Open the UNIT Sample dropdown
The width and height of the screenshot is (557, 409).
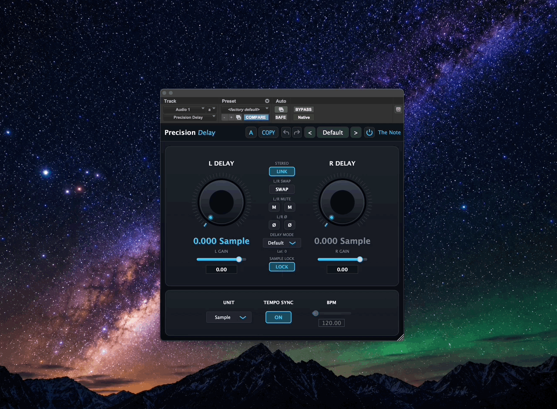pyautogui.click(x=229, y=317)
